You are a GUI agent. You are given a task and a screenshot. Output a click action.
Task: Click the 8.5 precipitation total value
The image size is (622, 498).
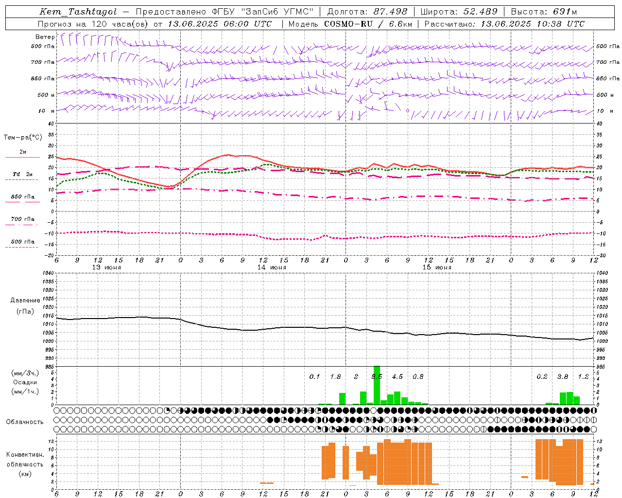click(377, 376)
